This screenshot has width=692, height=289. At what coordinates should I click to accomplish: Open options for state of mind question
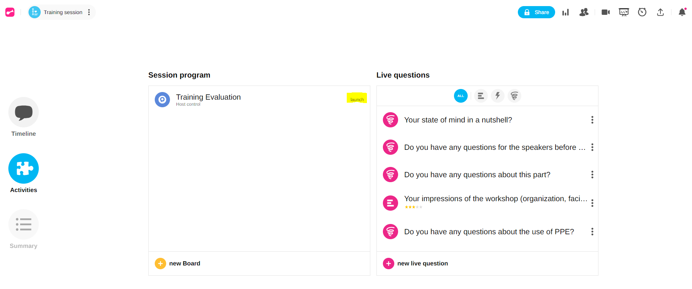(592, 120)
